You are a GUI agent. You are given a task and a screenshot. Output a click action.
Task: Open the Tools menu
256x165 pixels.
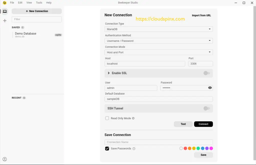[x=39, y=3]
